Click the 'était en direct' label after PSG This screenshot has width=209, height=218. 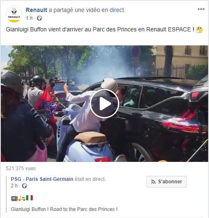pyautogui.click(x=90, y=179)
